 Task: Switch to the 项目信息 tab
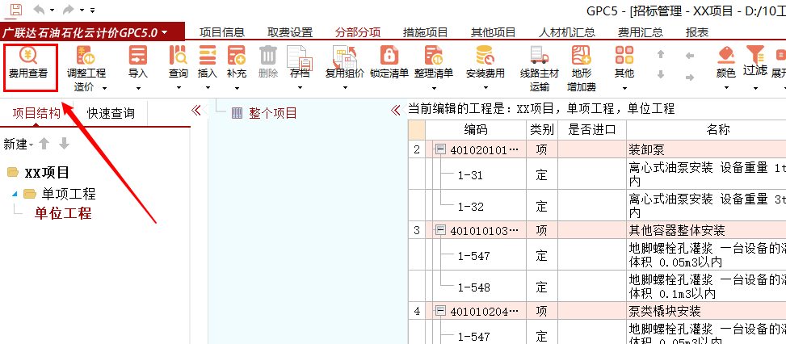pos(222,33)
